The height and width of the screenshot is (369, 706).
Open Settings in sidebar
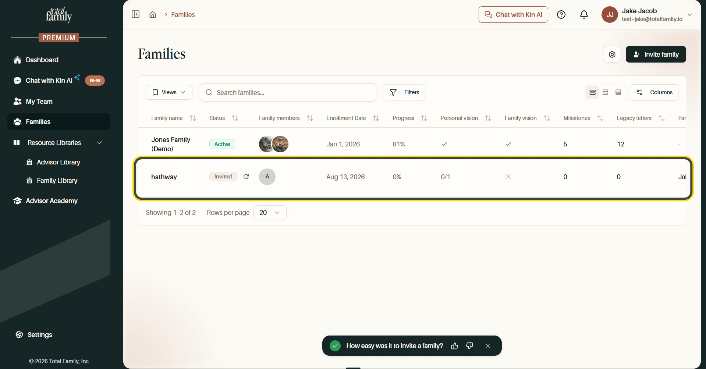(34, 335)
